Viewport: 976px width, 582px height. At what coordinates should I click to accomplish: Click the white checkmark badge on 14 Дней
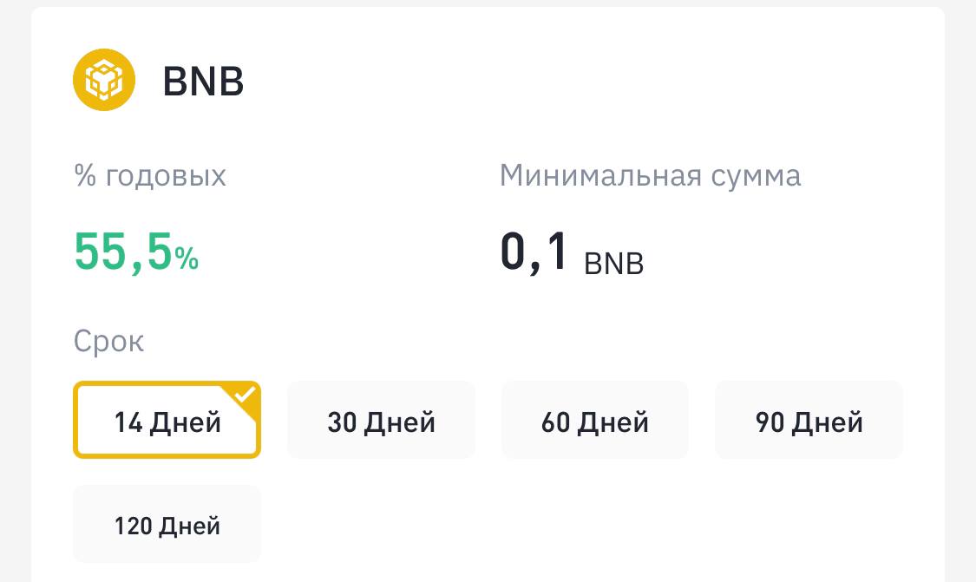point(248,394)
